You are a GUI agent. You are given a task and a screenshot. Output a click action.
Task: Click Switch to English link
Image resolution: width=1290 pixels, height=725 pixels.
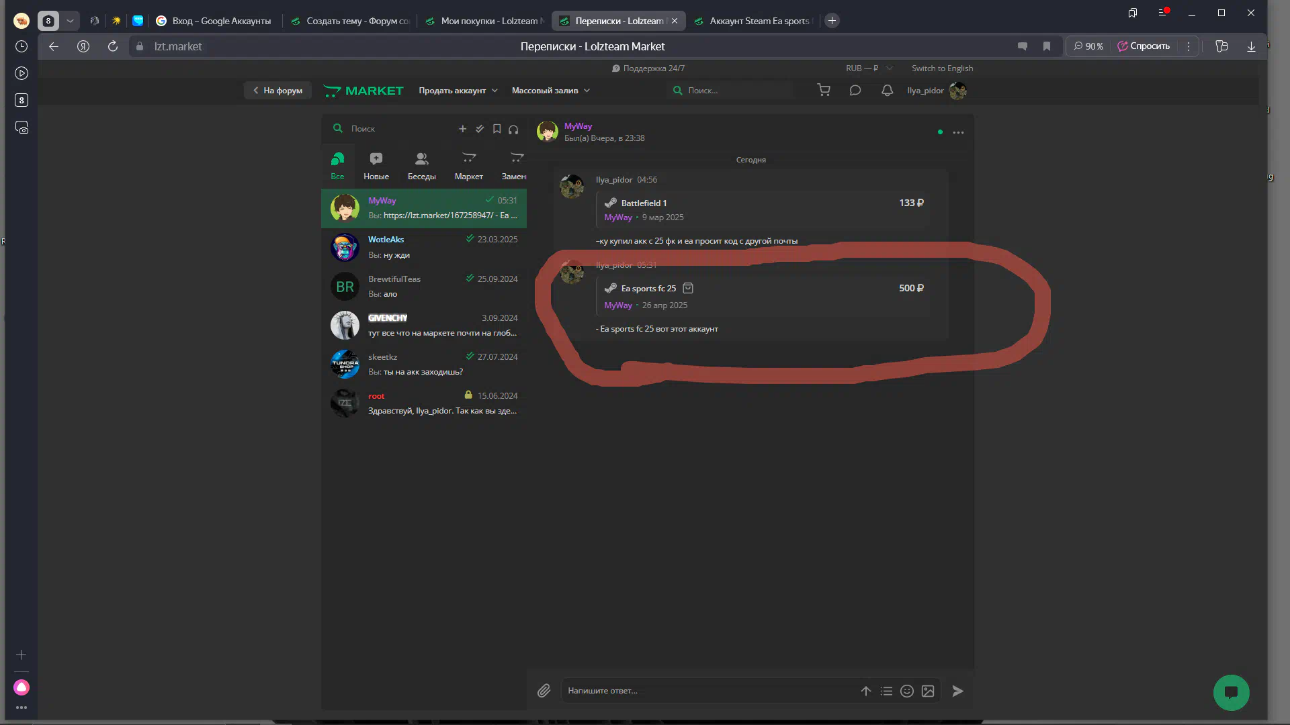click(942, 68)
